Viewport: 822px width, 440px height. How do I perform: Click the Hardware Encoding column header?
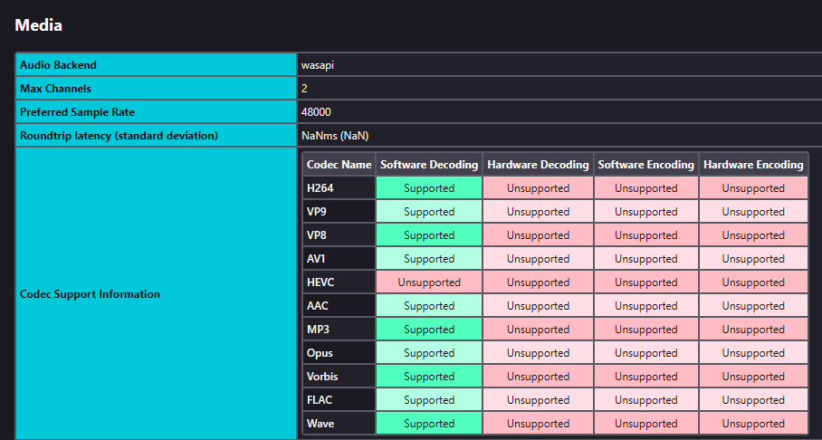(x=753, y=165)
